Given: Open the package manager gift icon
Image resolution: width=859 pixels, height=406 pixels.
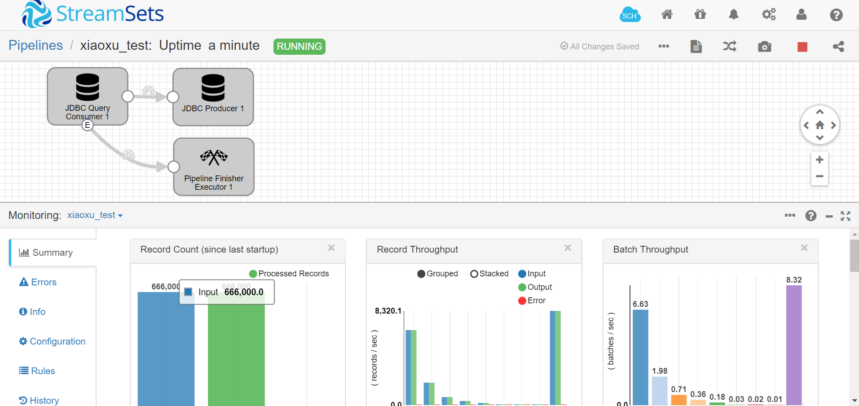Looking at the screenshot, I should click(700, 14).
